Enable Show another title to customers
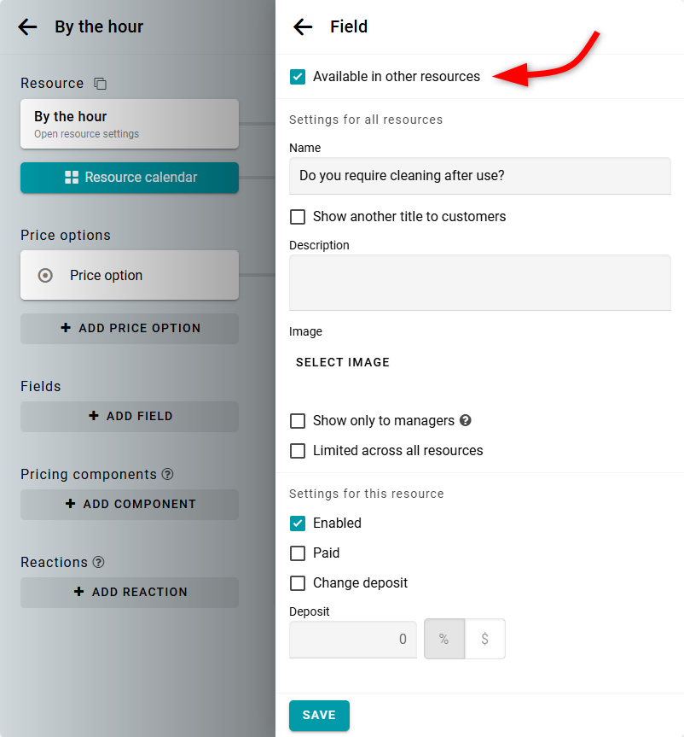Screen dimensions: 684x737 point(298,217)
